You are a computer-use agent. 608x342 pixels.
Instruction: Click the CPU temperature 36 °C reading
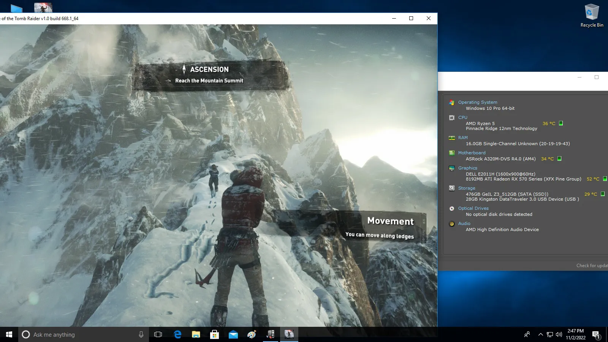click(x=549, y=123)
